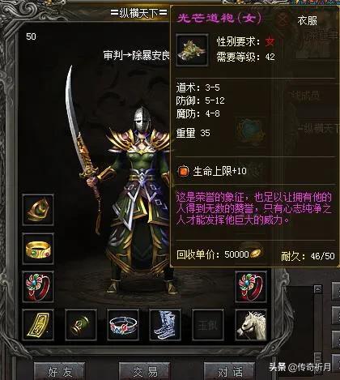Click the 好友 friend button
Viewport: 340px width, 380px height.
point(60,372)
